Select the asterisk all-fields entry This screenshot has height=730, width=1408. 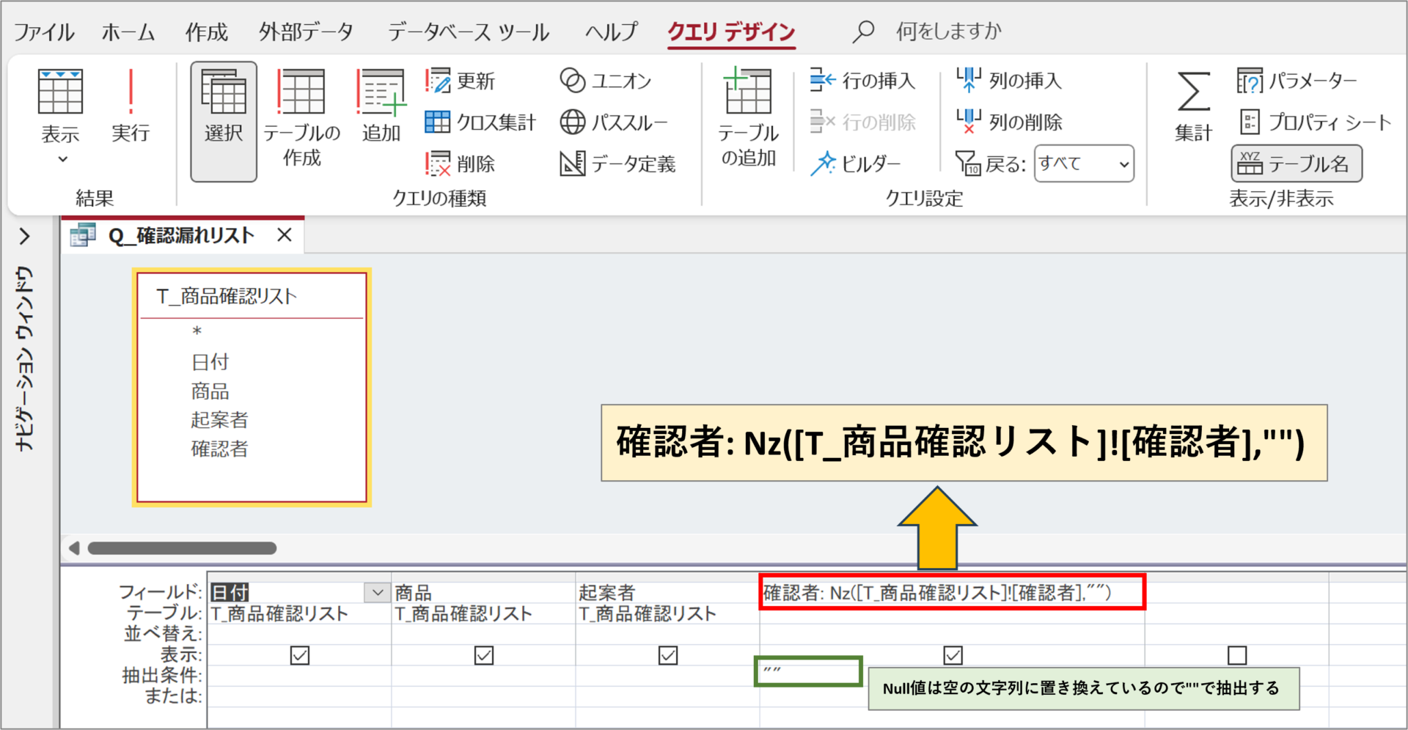click(x=197, y=331)
